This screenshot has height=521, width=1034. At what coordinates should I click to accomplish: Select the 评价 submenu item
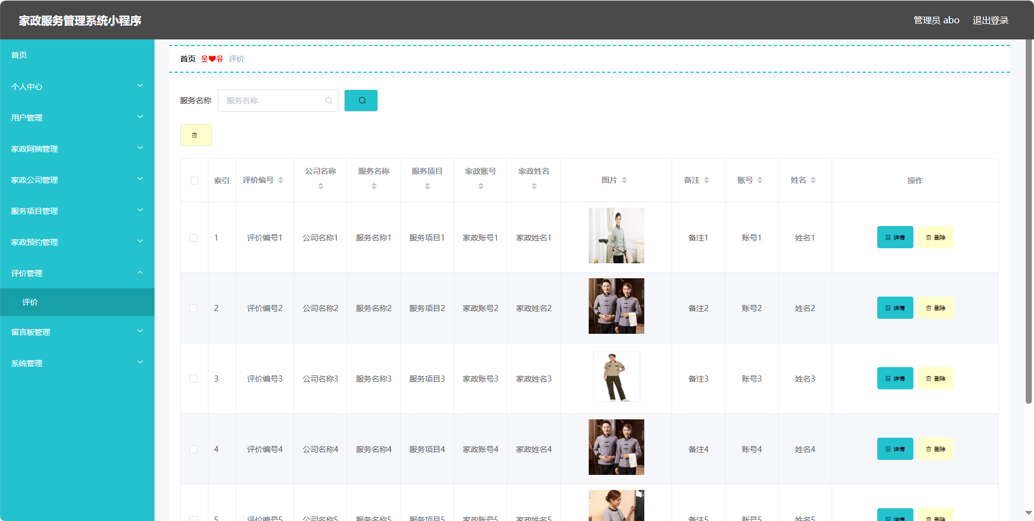77,302
